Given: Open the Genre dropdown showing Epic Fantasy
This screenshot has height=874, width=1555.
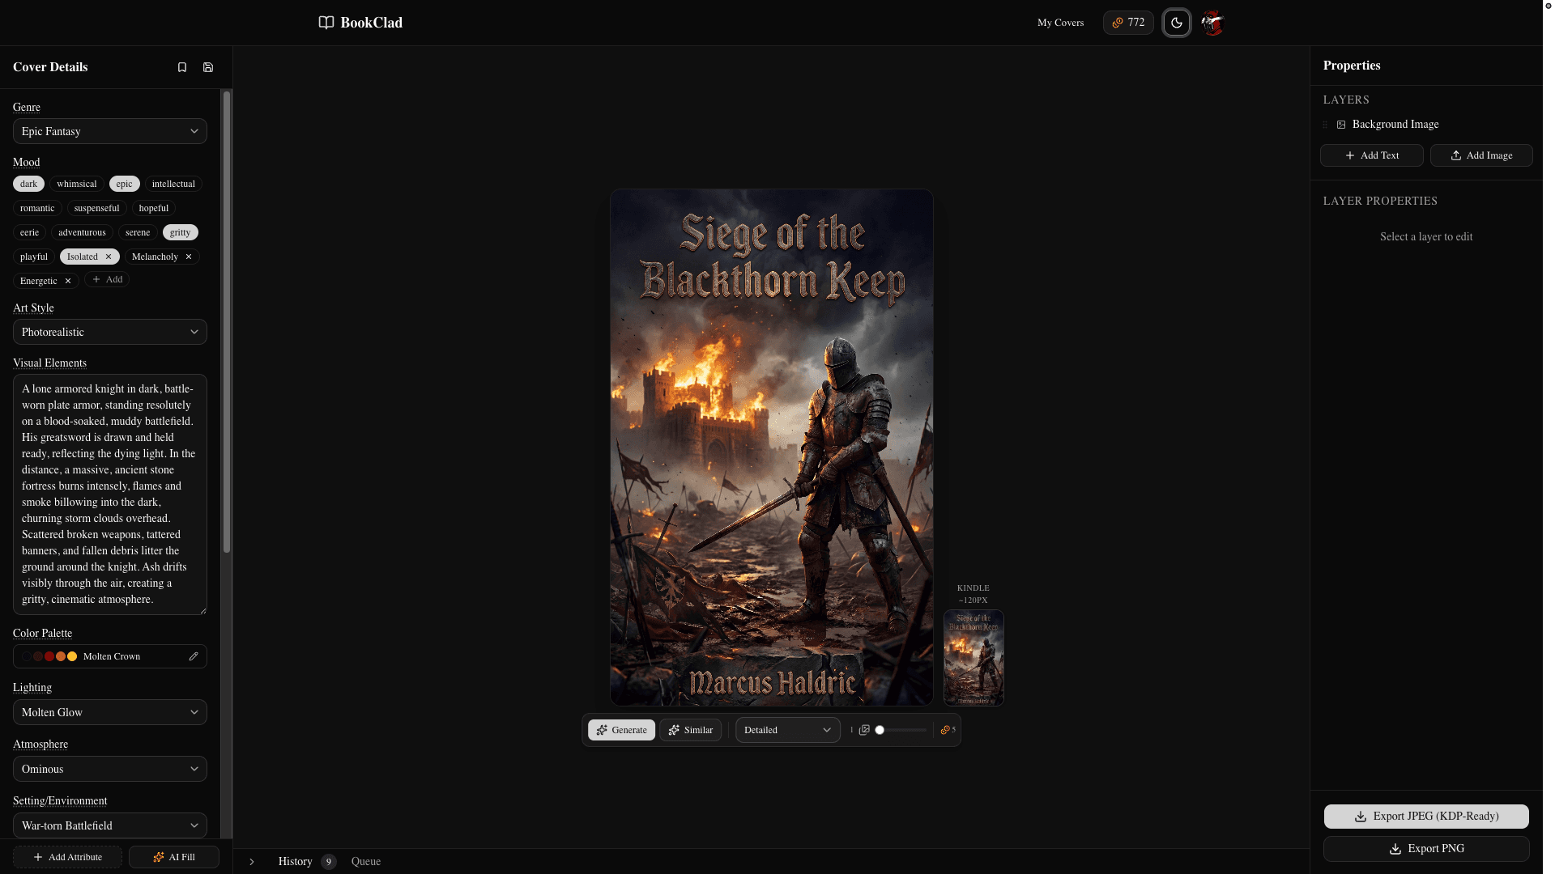Looking at the screenshot, I should (109, 131).
